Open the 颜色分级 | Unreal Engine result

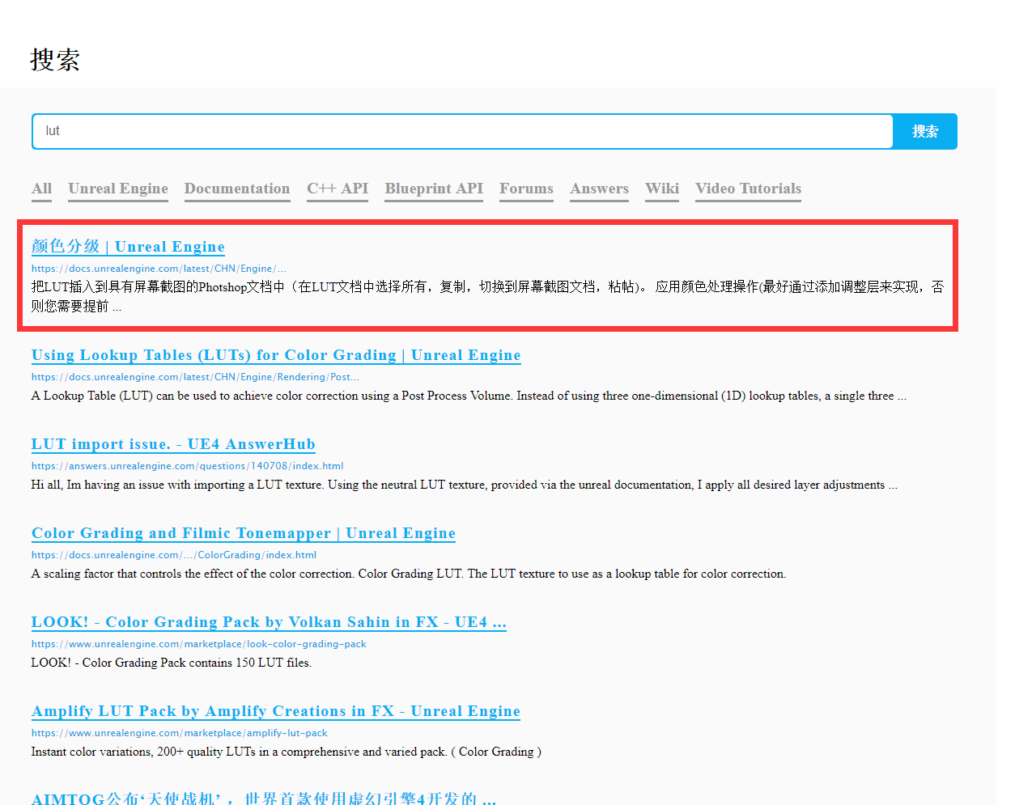(128, 247)
